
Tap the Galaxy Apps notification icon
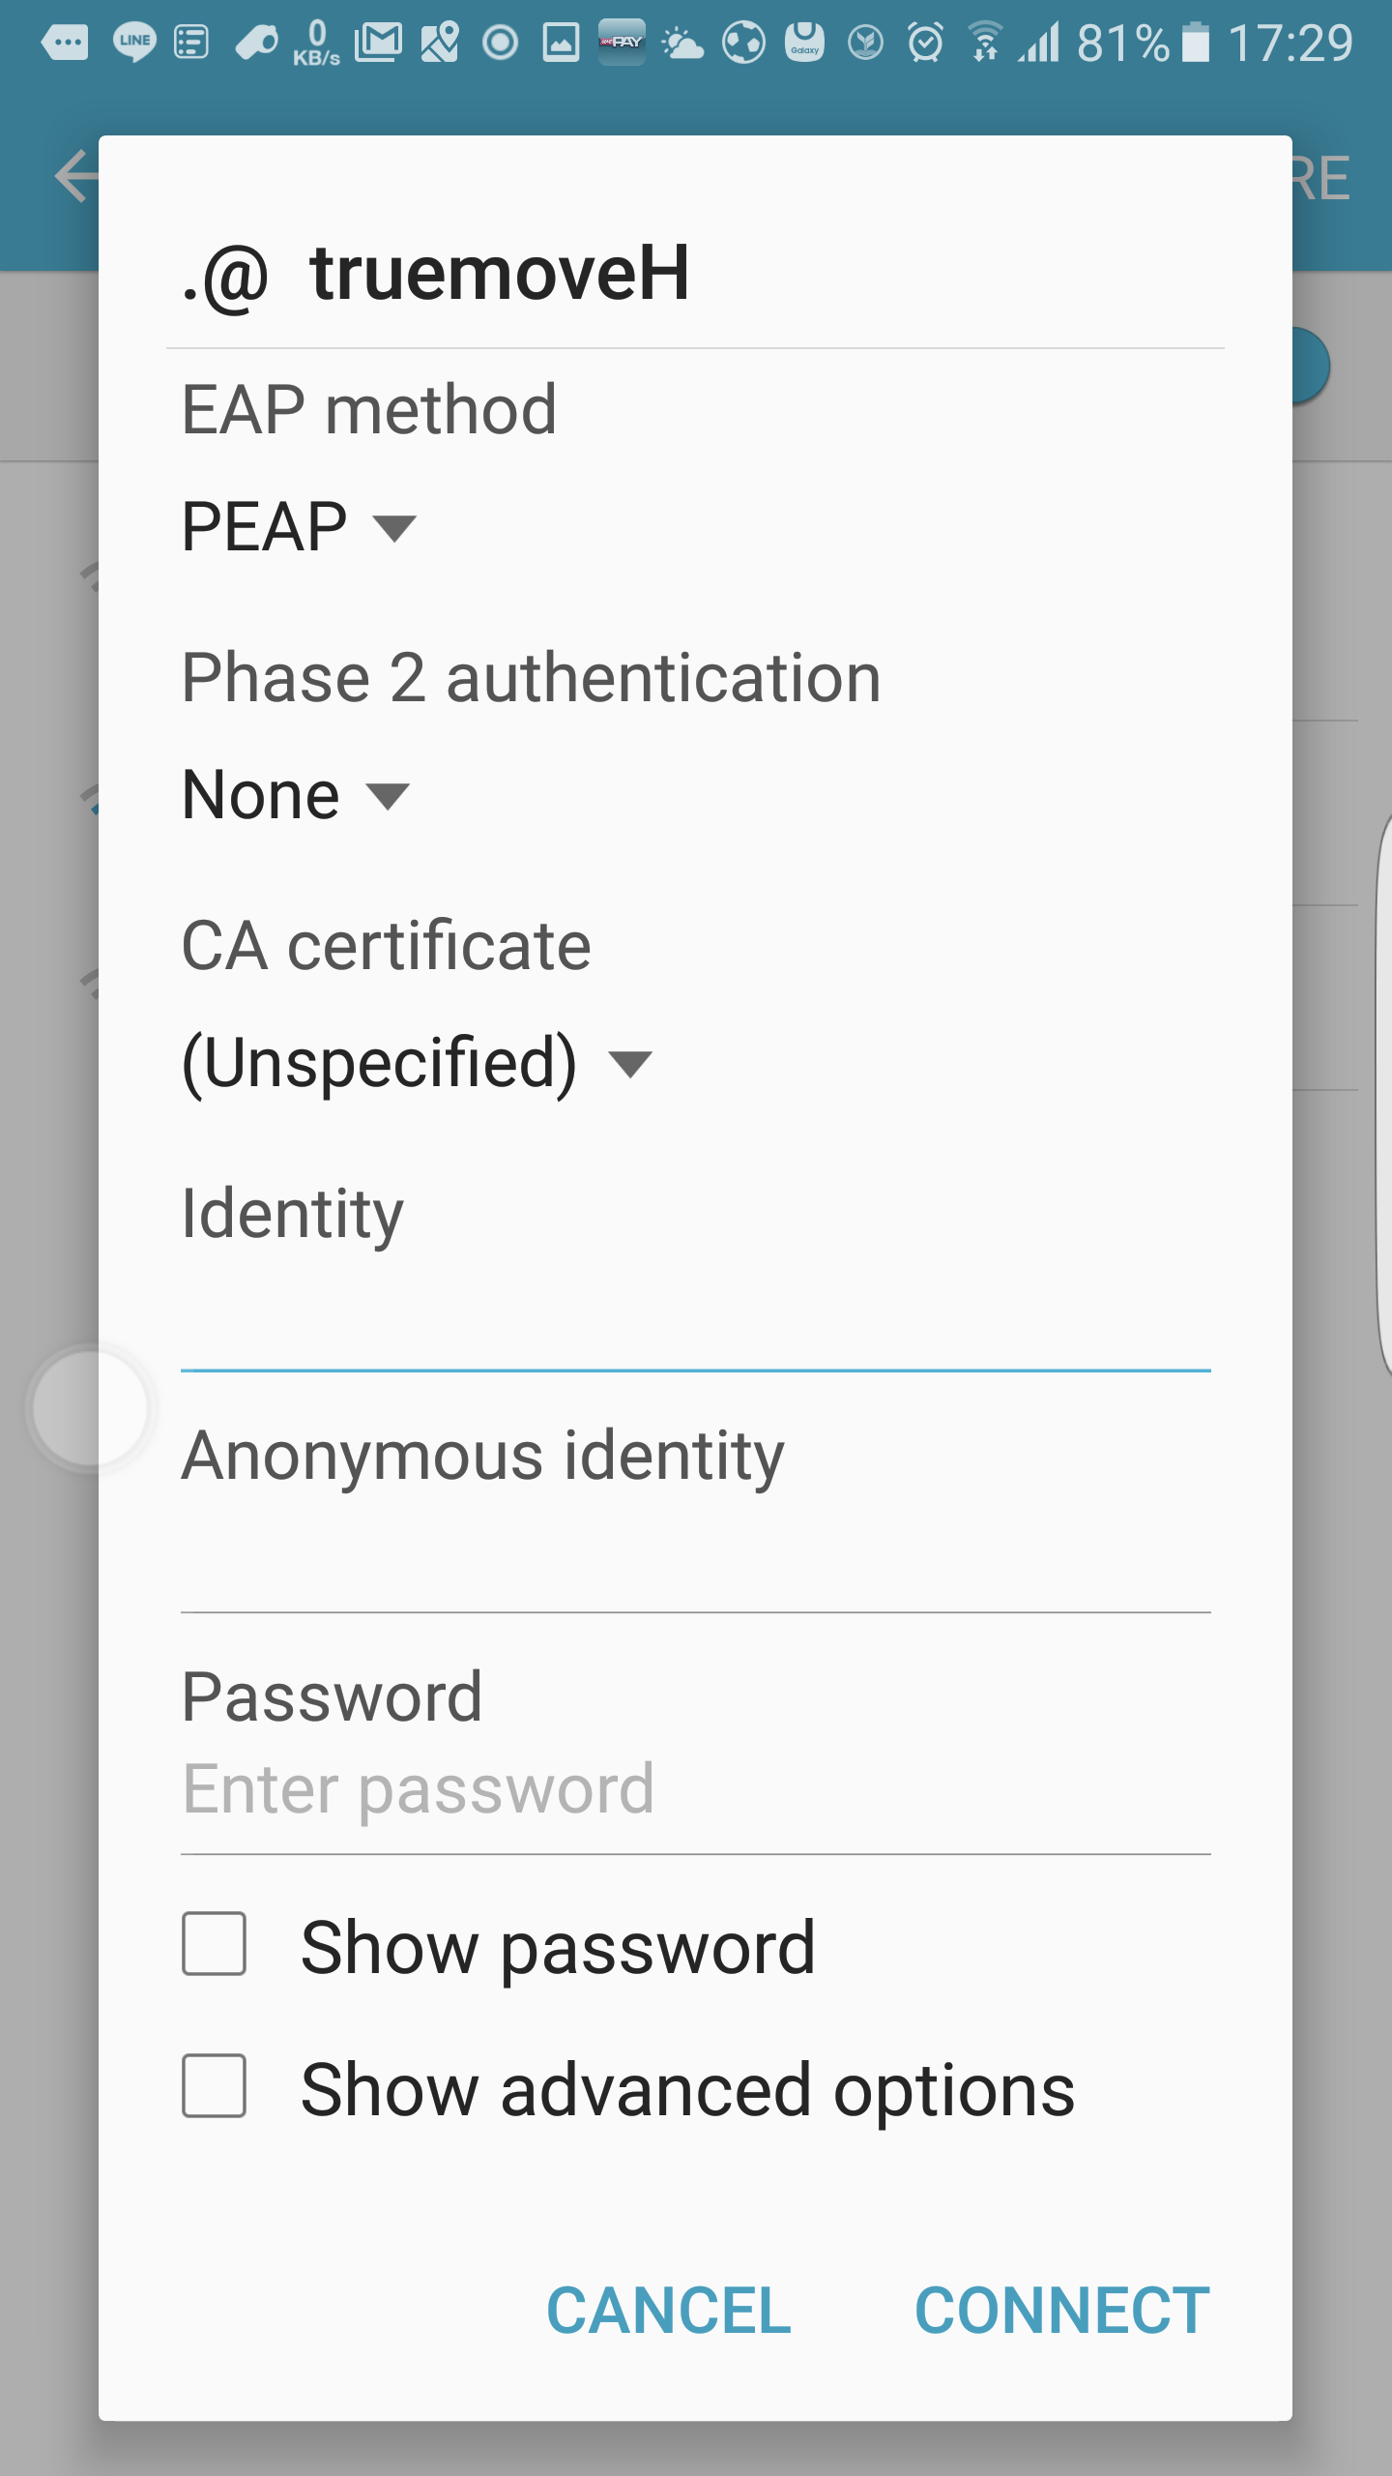pos(804,43)
